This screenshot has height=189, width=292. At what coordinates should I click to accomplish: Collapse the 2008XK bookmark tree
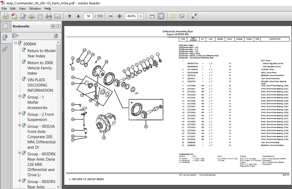(x=16, y=43)
